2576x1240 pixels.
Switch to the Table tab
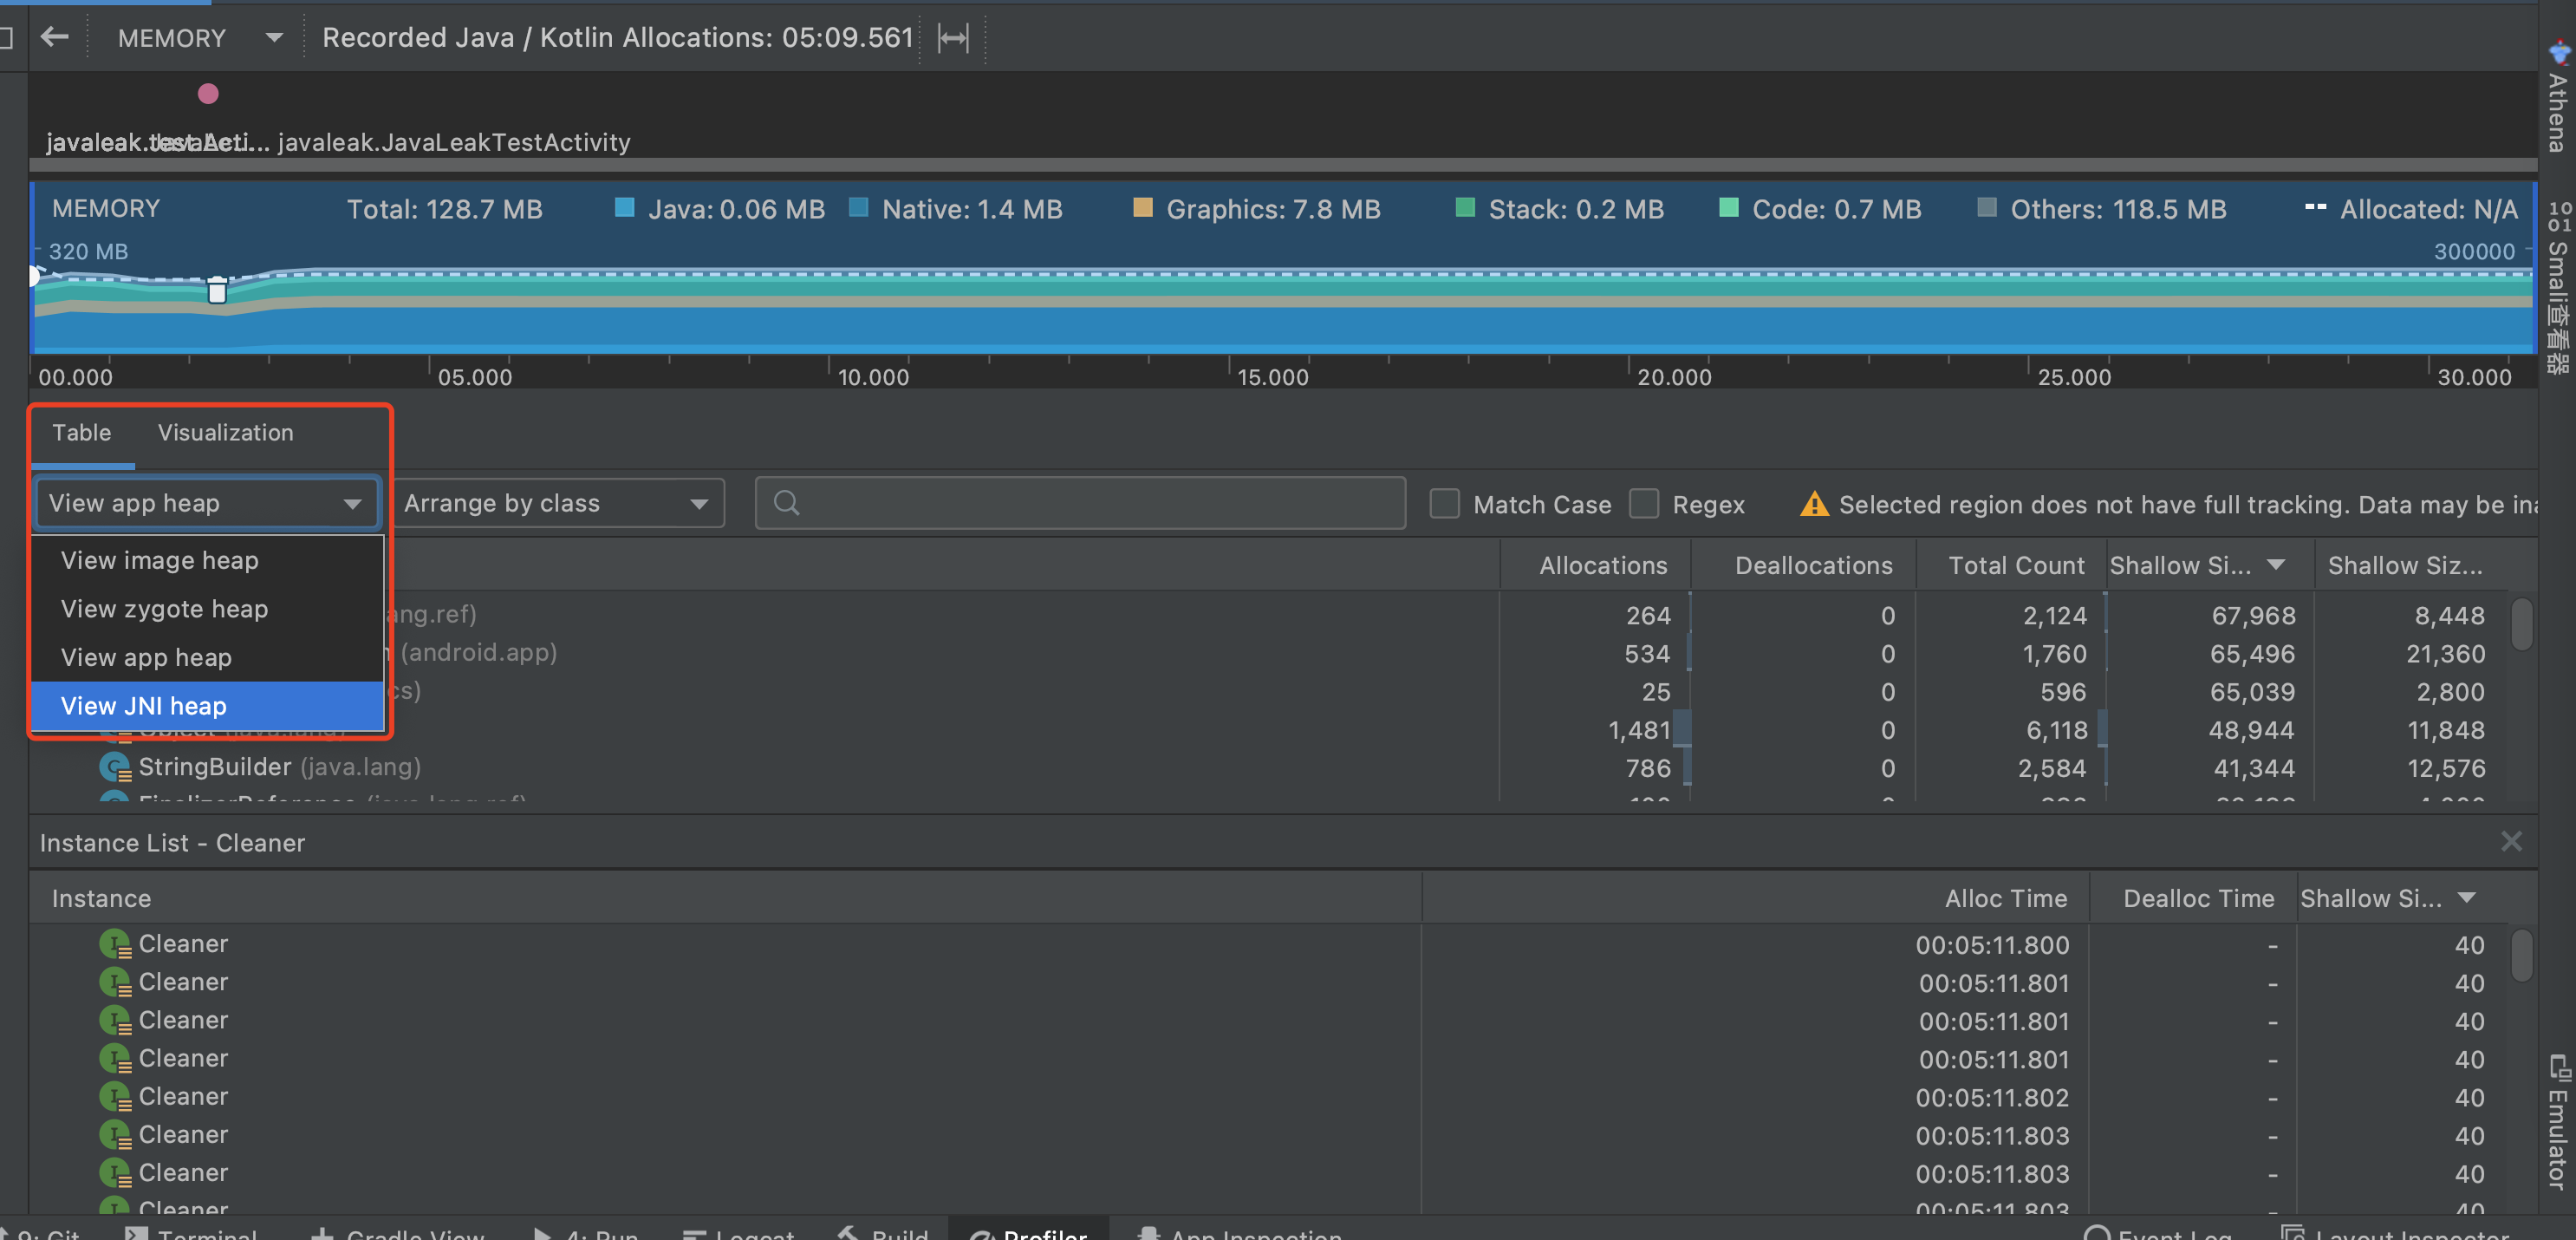click(82, 433)
